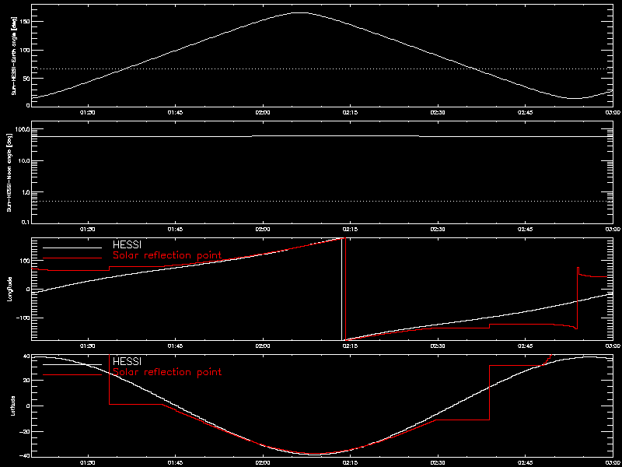This screenshot has width=622, height=467.
Task: Click the HESSI legend entry in the Longitude plot
Action: point(127,245)
